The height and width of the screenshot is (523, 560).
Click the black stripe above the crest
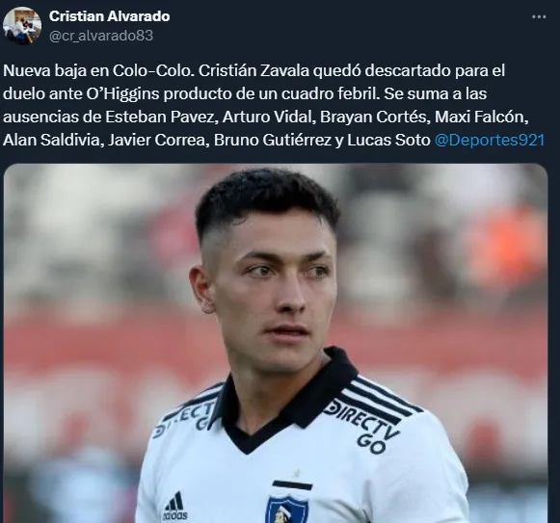292,485
